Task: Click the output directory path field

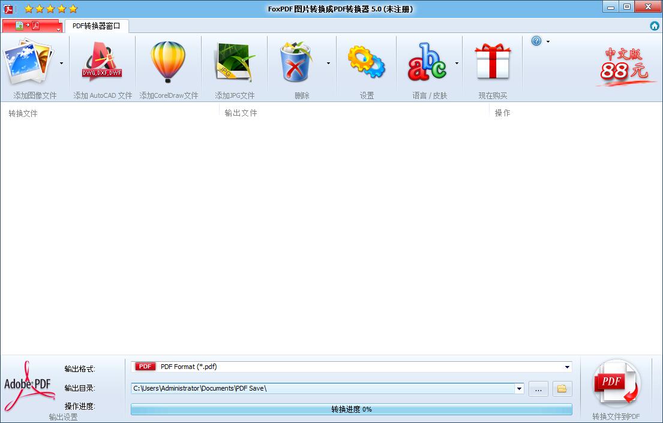Action: pyautogui.click(x=323, y=388)
